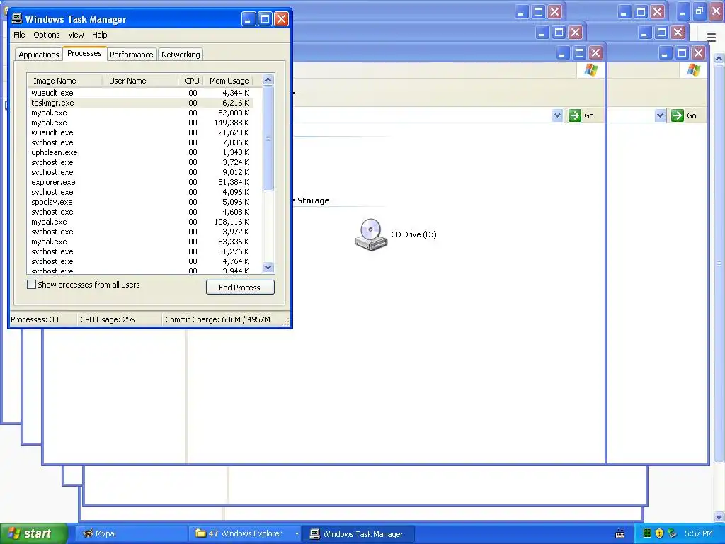This screenshot has height=544, width=725.
Task: Open the File menu in Task Manager
Action: [x=19, y=35]
